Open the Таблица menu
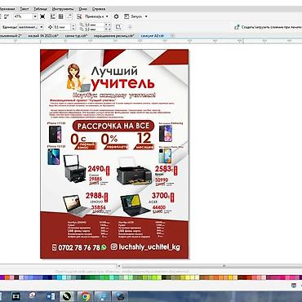The width and height of the screenshot is (302, 302). coord(41,9)
